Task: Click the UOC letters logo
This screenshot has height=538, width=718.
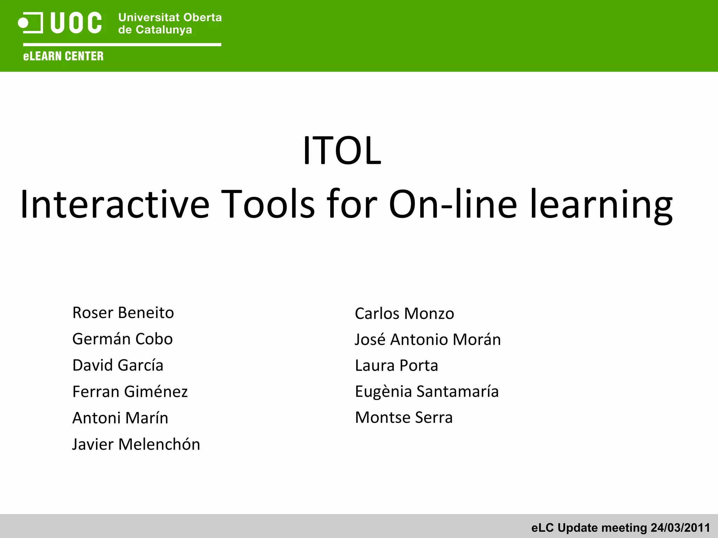Action: coord(76,23)
